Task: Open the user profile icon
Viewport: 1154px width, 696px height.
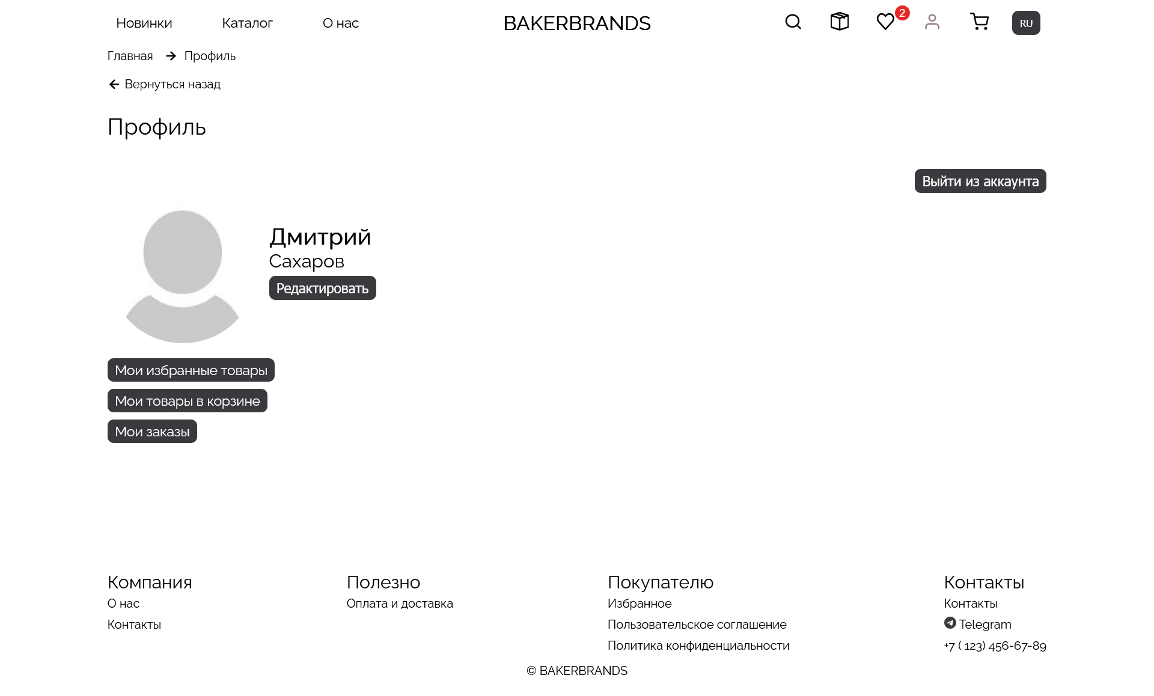Action: click(x=932, y=22)
